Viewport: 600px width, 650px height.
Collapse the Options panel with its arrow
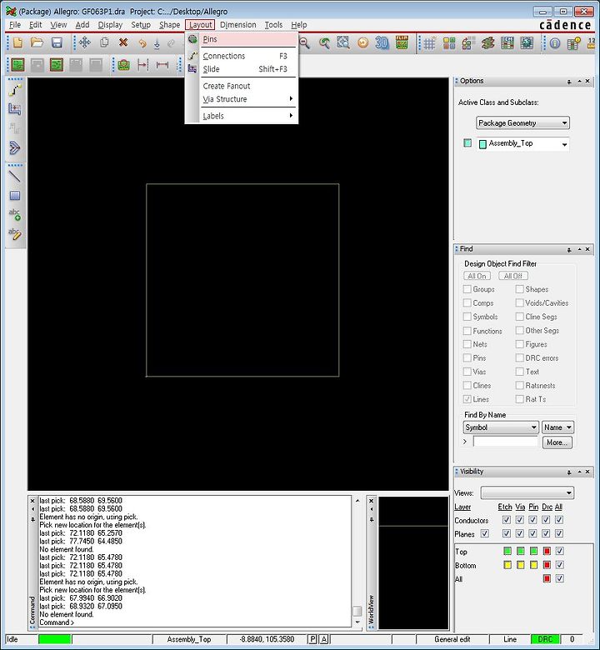[x=579, y=82]
